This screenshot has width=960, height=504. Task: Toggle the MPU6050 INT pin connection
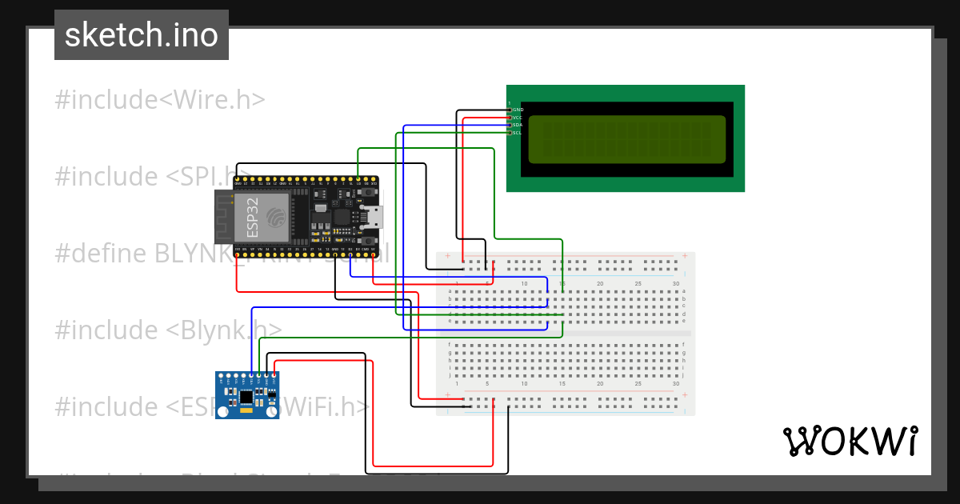point(221,374)
